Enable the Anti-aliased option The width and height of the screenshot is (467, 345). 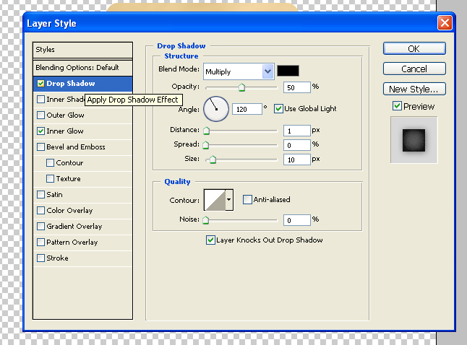click(x=247, y=200)
